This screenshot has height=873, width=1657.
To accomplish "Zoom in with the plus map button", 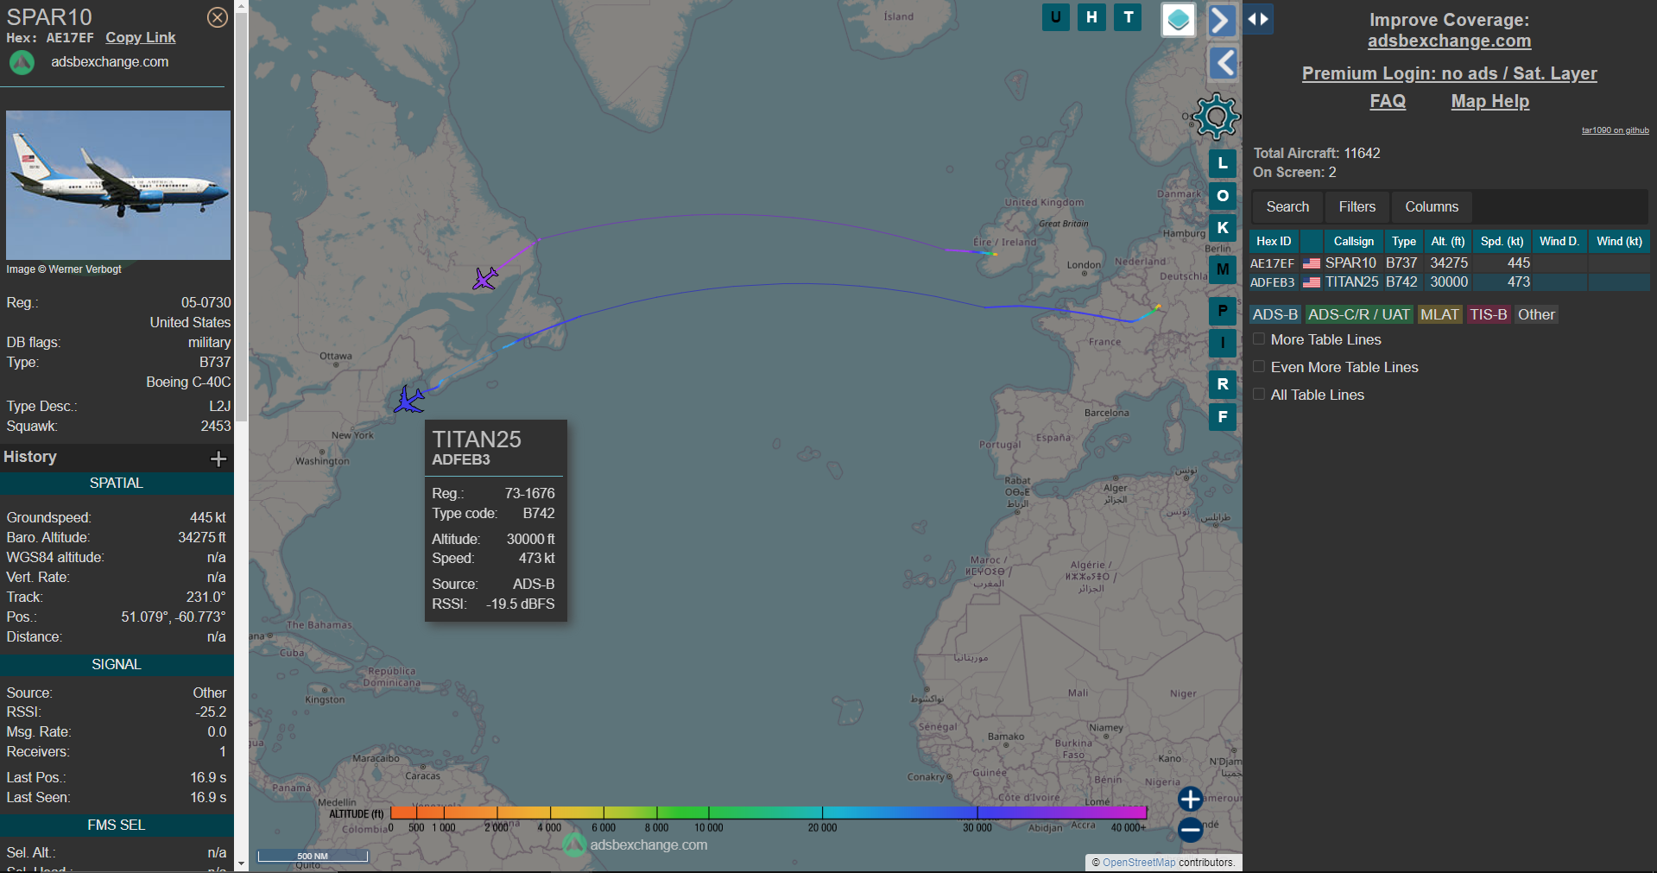I will pos(1191,799).
